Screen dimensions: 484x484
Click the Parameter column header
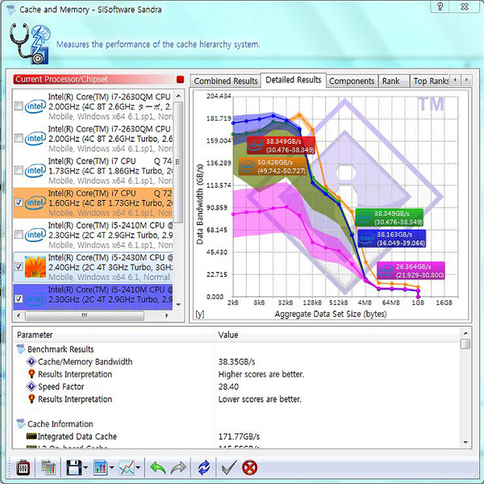coord(113,335)
